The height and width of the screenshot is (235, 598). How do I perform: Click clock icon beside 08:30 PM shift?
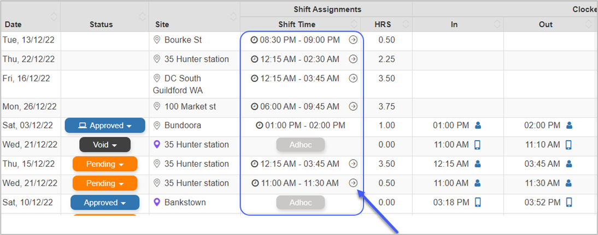point(254,40)
